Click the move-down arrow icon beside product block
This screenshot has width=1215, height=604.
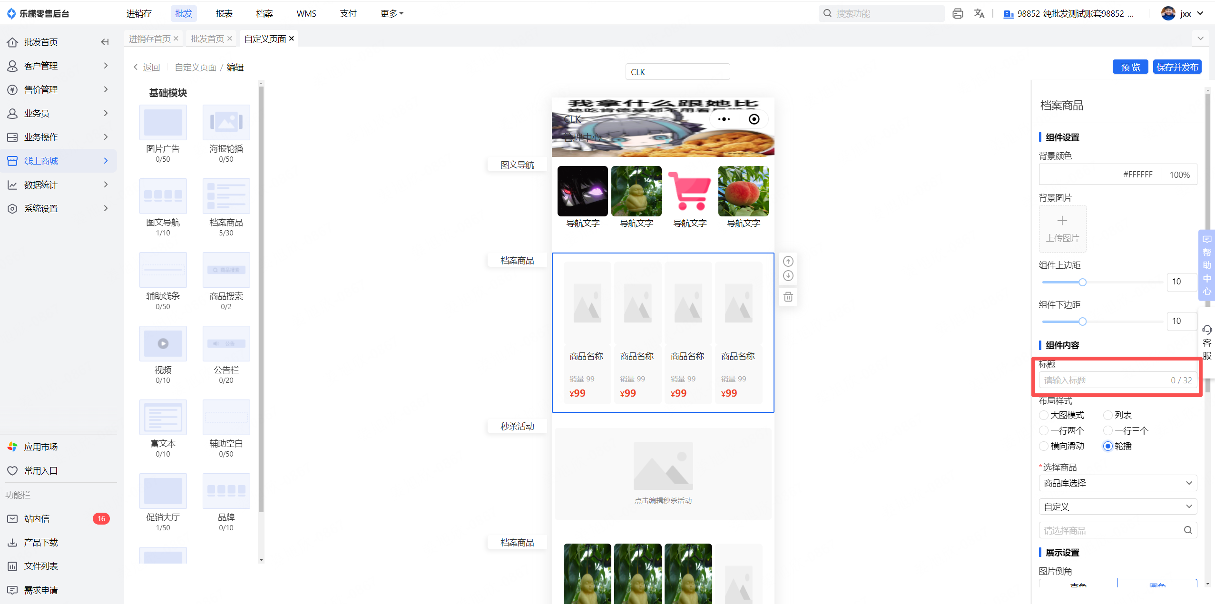788,276
